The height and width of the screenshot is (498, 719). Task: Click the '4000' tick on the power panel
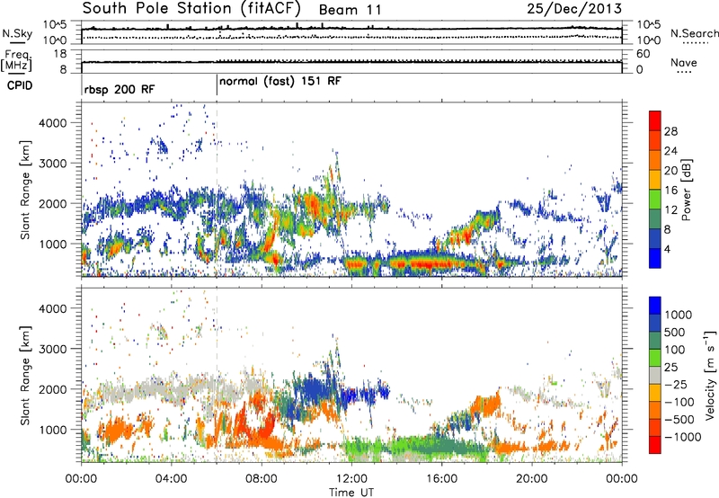coord(53,123)
